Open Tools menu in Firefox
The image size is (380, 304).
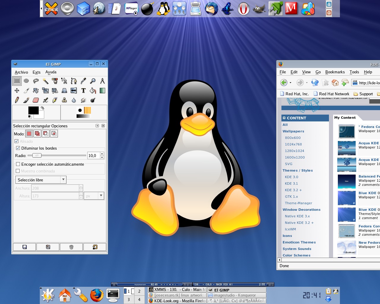click(x=354, y=72)
